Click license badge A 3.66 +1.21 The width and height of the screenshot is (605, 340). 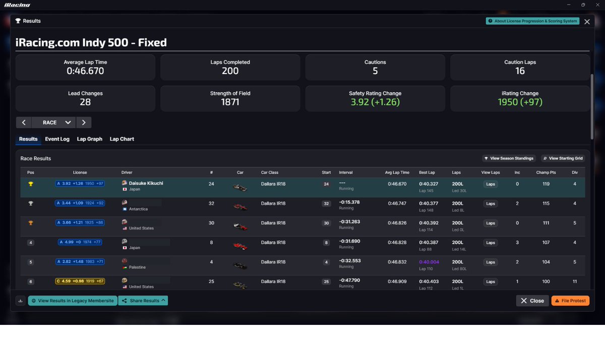(80, 223)
